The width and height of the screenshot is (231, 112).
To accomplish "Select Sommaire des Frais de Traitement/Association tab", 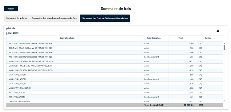I will point(105,18).
